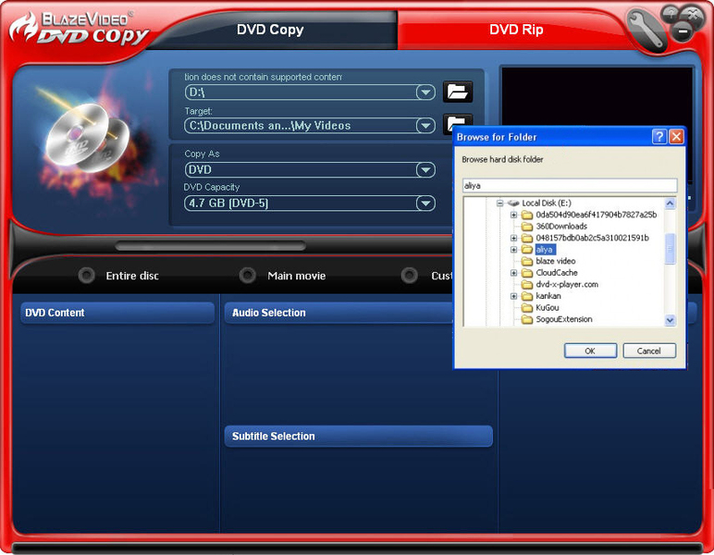Select the Local Disk (E:) label
714x555 pixels.
(x=547, y=203)
